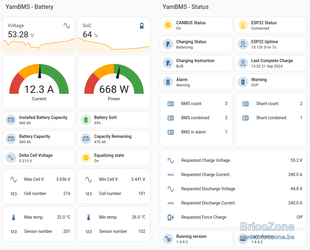Screen dimensions: 310x250
Task: Open the Warning OVP tile
Action: point(271,82)
